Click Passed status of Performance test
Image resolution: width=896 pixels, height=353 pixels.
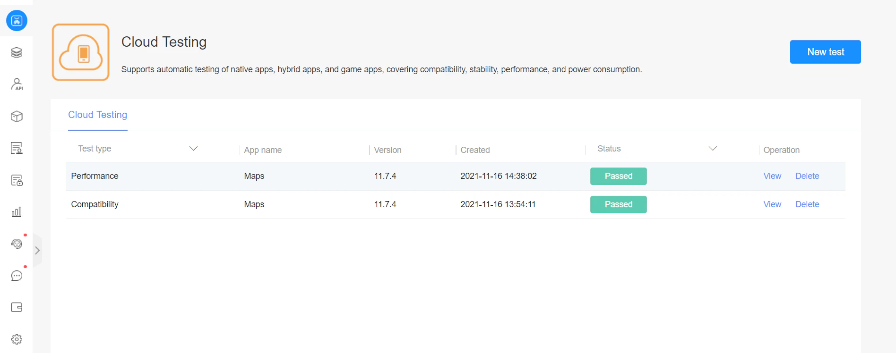[619, 176]
